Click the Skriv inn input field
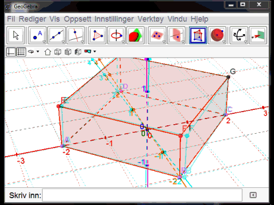The width and height of the screenshot is (274, 205). point(142,195)
